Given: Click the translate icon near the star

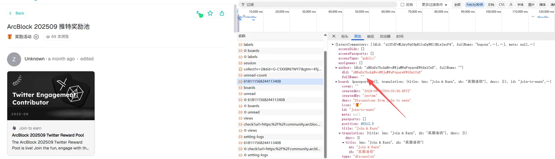Looking at the screenshot, I should click(x=199, y=14).
